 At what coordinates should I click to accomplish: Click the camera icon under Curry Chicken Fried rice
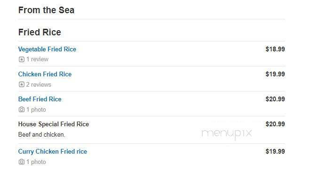click(22, 162)
